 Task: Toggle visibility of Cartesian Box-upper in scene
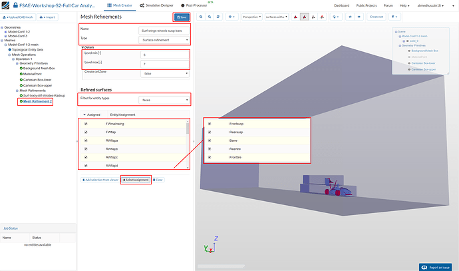[x=409, y=69]
